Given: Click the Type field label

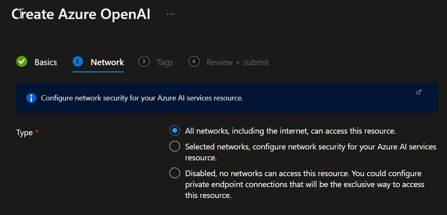Looking at the screenshot, I should pos(24,133).
